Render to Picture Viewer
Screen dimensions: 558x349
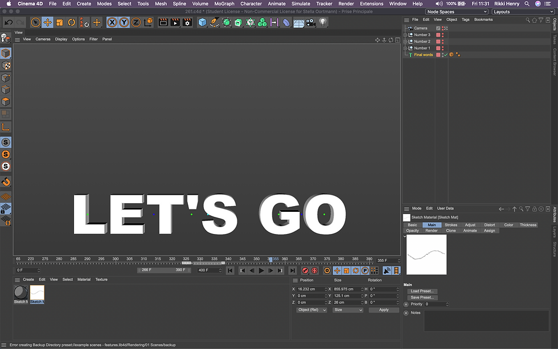[175, 22]
